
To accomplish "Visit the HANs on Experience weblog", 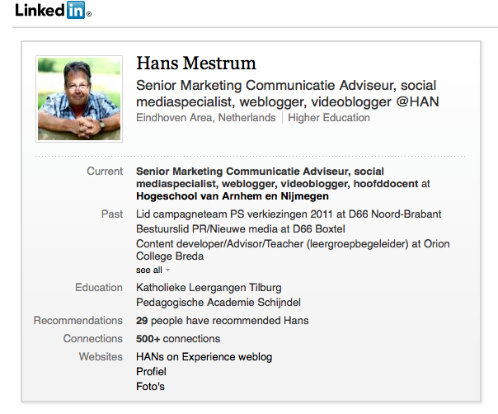I will tap(204, 357).
